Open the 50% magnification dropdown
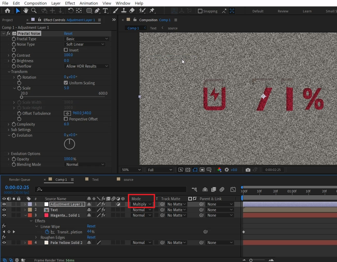 click(x=131, y=170)
